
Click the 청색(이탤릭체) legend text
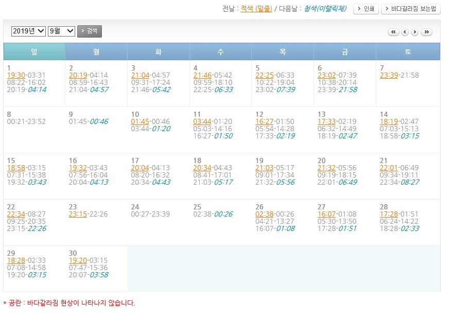coord(325,9)
